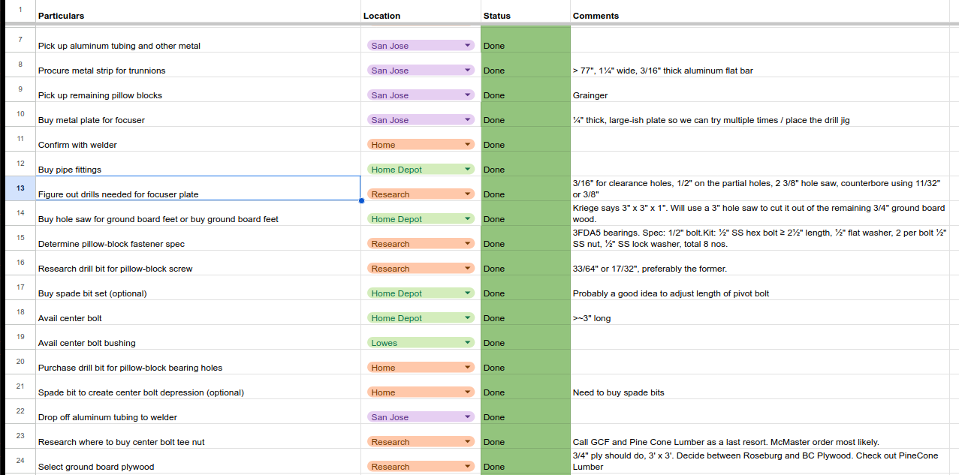Viewport: 959px width, 475px height.
Task: Open San Jose dropdown for Drop off aluminum tubing
Action: click(x=468, y=417)
